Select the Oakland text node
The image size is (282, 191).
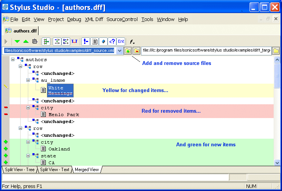(59, 149)
